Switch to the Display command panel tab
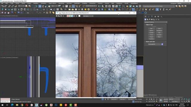 [x=158, y=17]
